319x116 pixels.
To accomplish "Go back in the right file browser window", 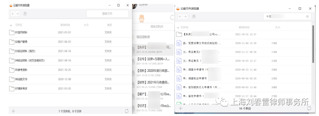I will [x=180, y=17].
